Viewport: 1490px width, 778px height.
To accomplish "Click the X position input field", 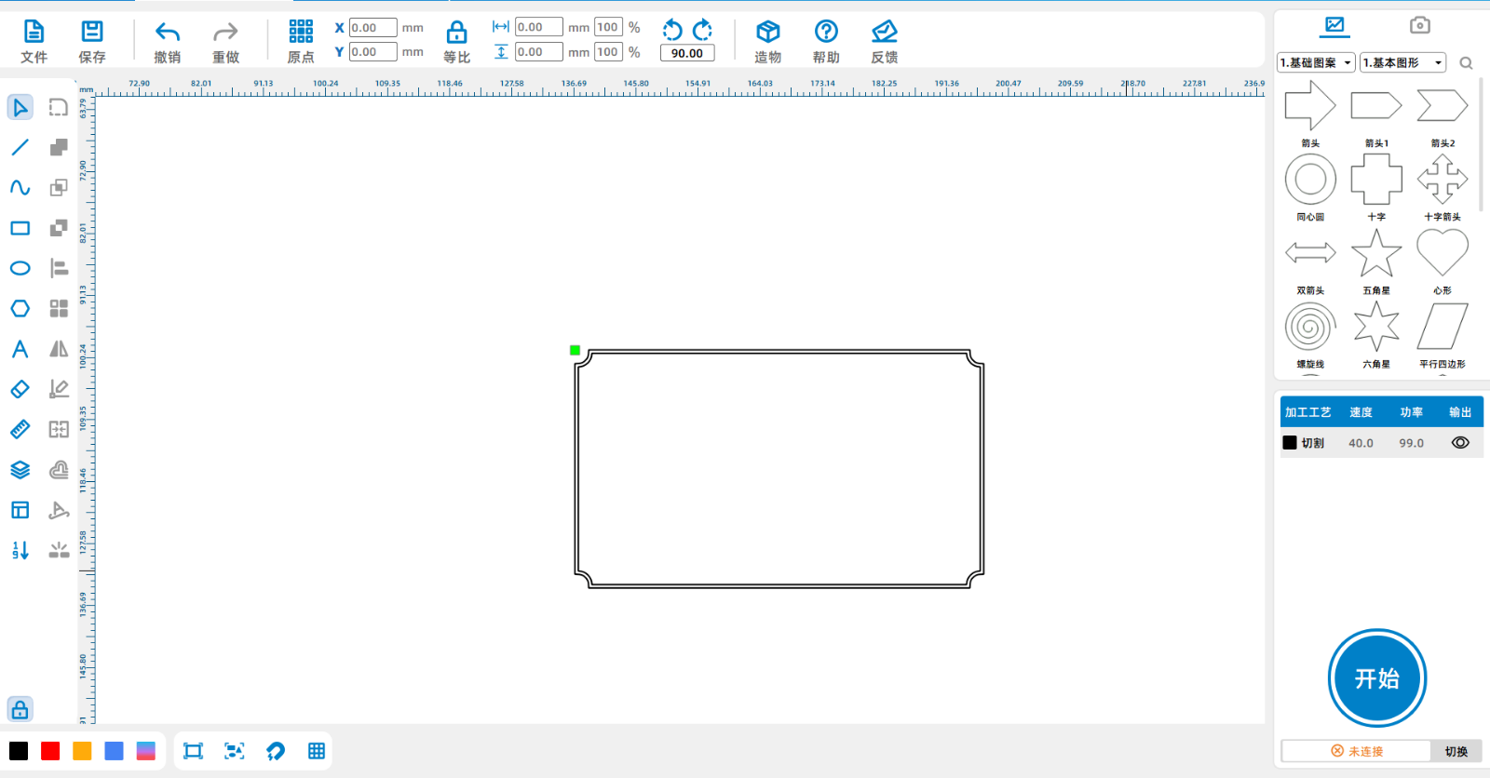I will 372,28.
